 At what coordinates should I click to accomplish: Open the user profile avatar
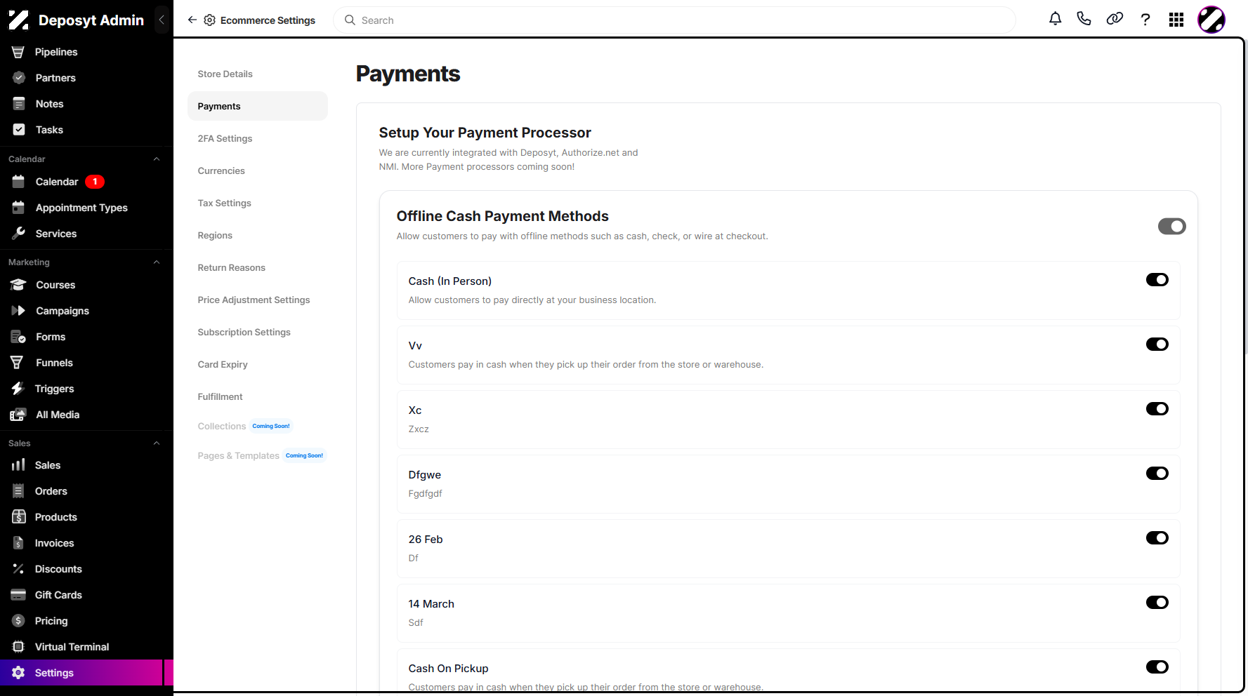coord(1211,20)
